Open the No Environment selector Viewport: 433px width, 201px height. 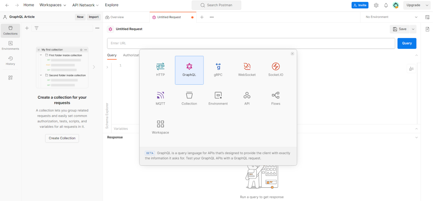click(391, 17)
